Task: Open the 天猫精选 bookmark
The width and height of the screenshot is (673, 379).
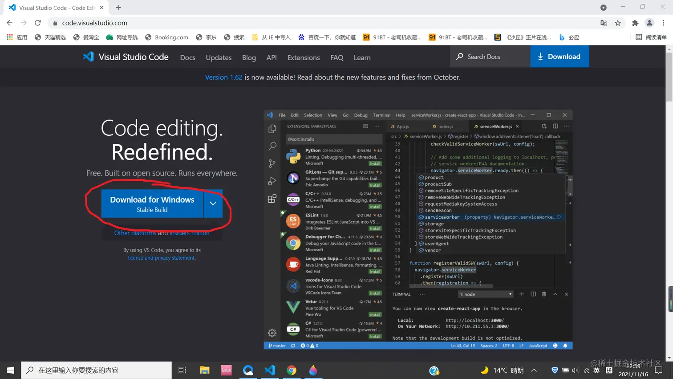Action: 50,37
